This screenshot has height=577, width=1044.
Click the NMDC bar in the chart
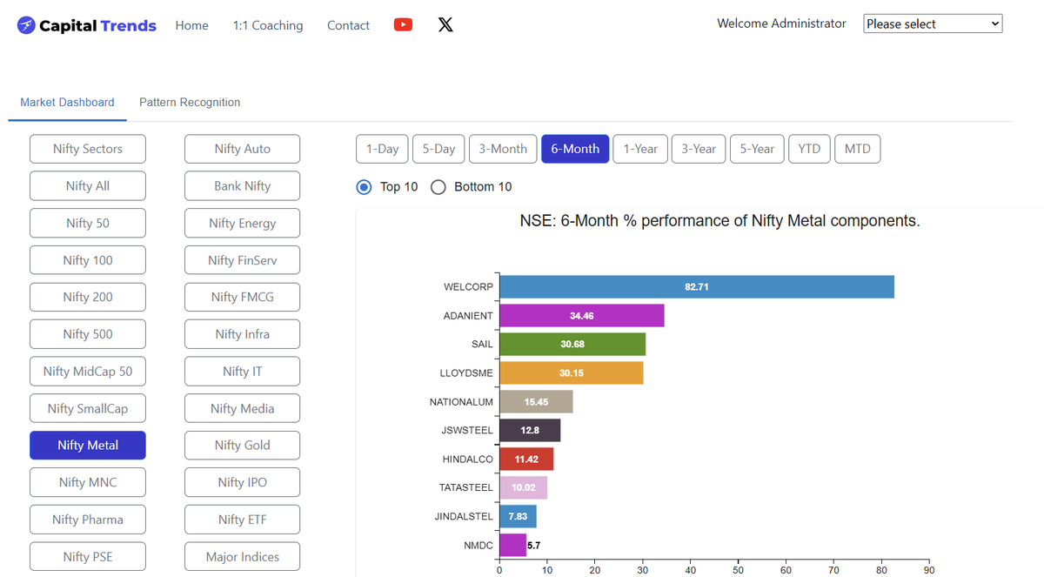513,546
